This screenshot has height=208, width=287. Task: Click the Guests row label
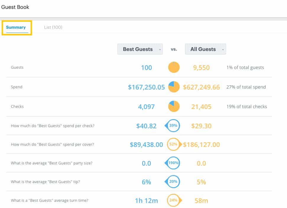17,67
